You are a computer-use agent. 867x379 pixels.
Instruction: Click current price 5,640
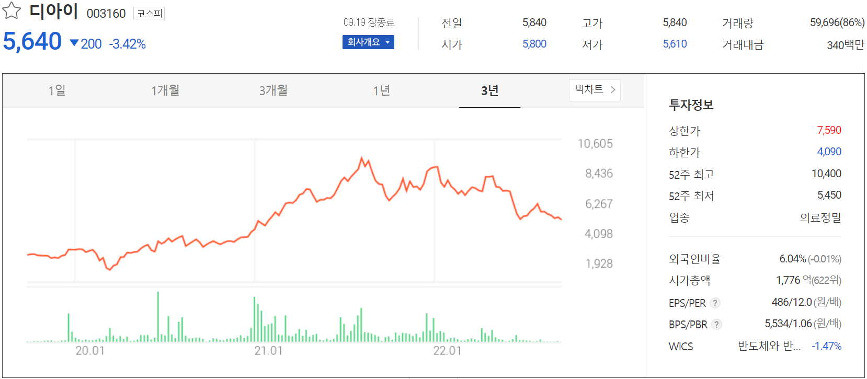point(32,41)
